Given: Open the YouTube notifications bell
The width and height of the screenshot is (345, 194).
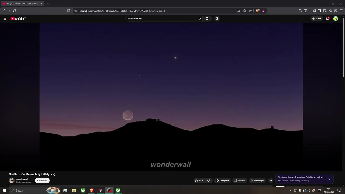Looking at the screenshot, I should [327, 19].
